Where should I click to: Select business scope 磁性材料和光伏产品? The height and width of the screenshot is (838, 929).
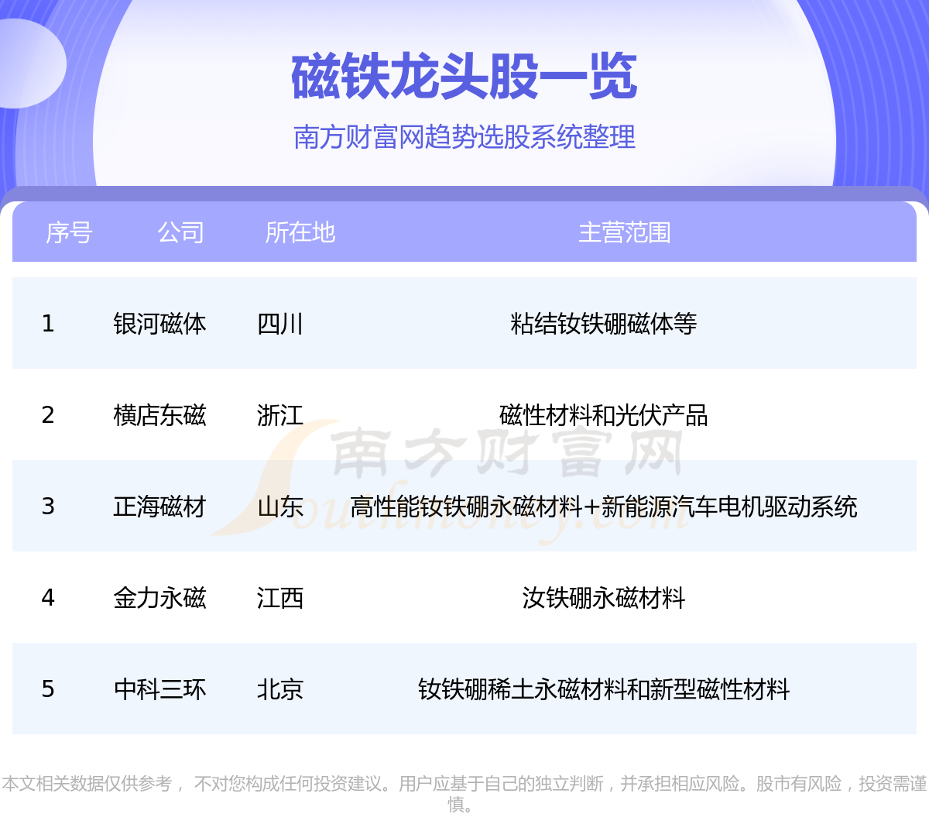point(604,415)
